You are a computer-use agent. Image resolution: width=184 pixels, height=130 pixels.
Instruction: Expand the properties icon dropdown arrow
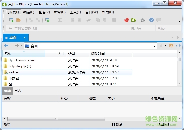point(52,20)
